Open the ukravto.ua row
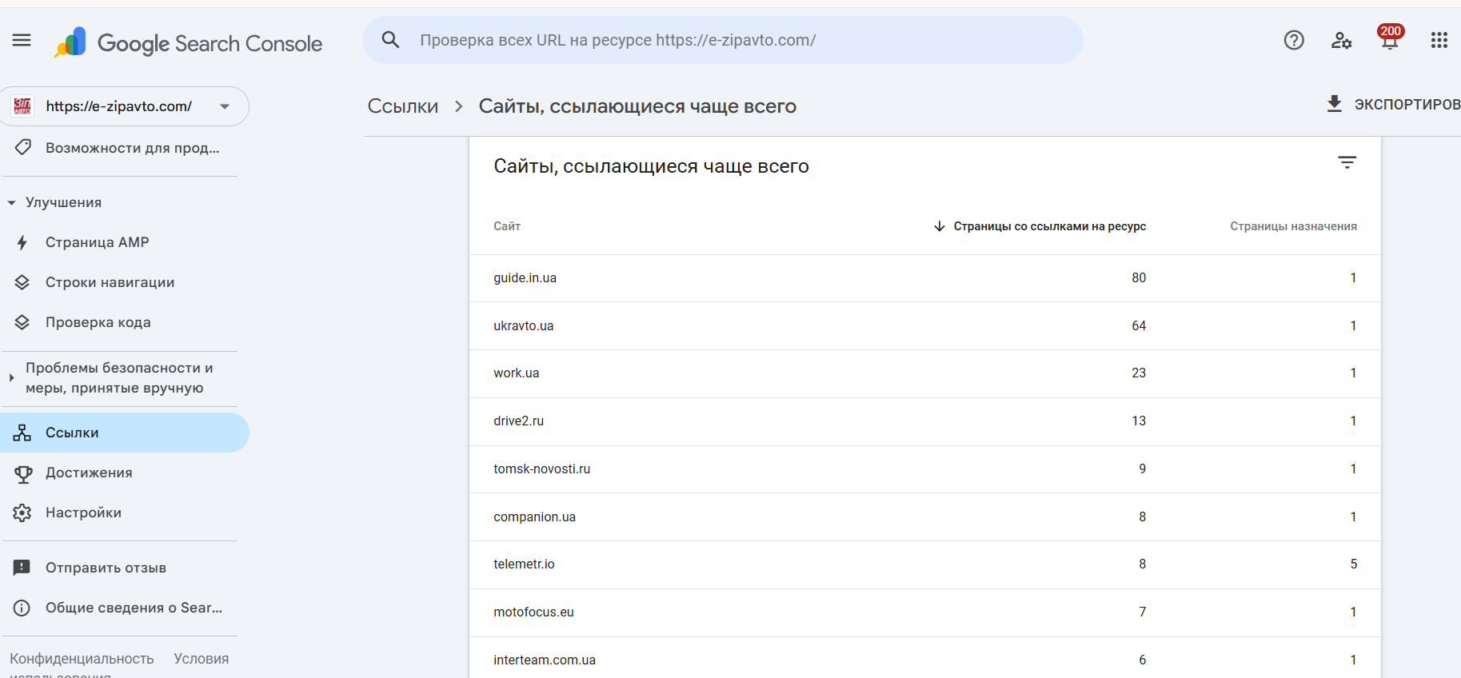This screenshot has height=678, width=1461. (924, 326)
